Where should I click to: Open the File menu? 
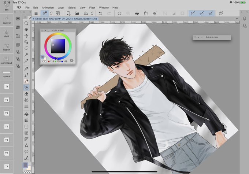[x=27, y=8]
